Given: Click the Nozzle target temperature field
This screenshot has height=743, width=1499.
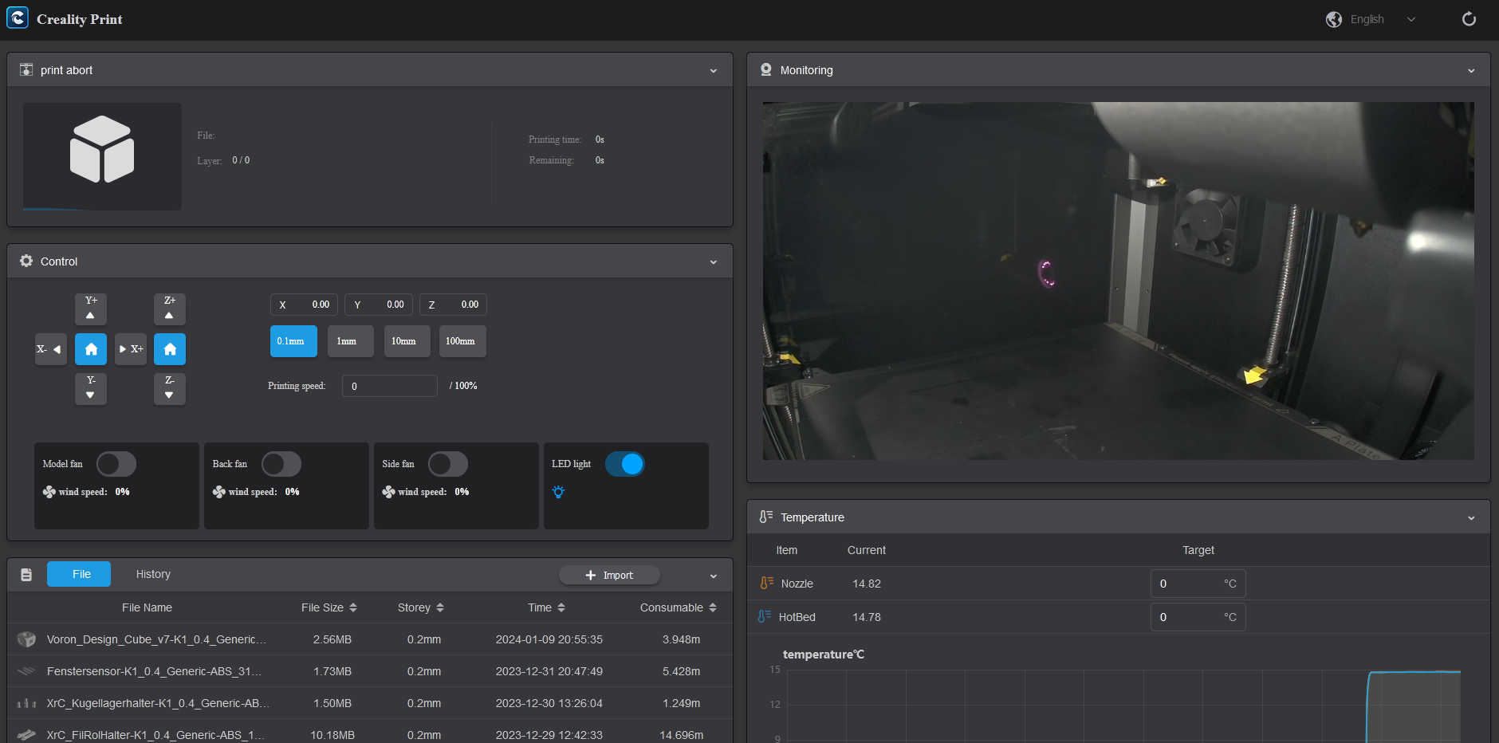Looking at the screenshot, I should click(x=1198, y=584).
